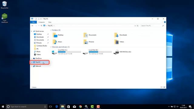
Task: Open the Music folder in Folders group
Action: (57, 42)
